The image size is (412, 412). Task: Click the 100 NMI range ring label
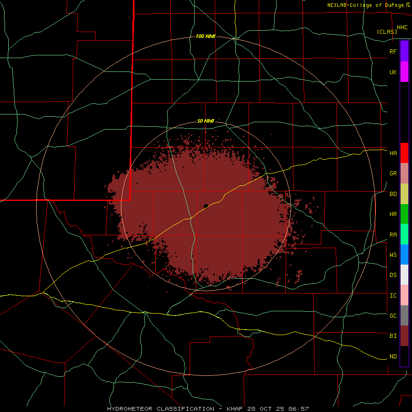click(206, 36)
